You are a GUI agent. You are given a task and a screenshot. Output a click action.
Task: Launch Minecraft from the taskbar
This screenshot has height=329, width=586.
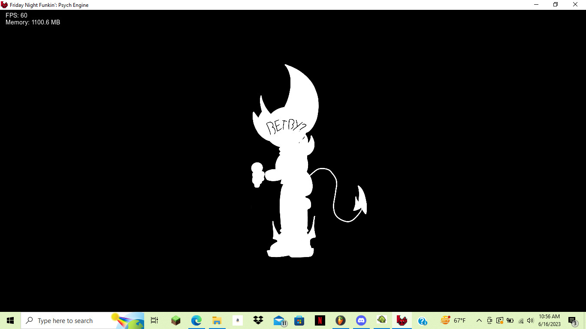pos(175,320)
